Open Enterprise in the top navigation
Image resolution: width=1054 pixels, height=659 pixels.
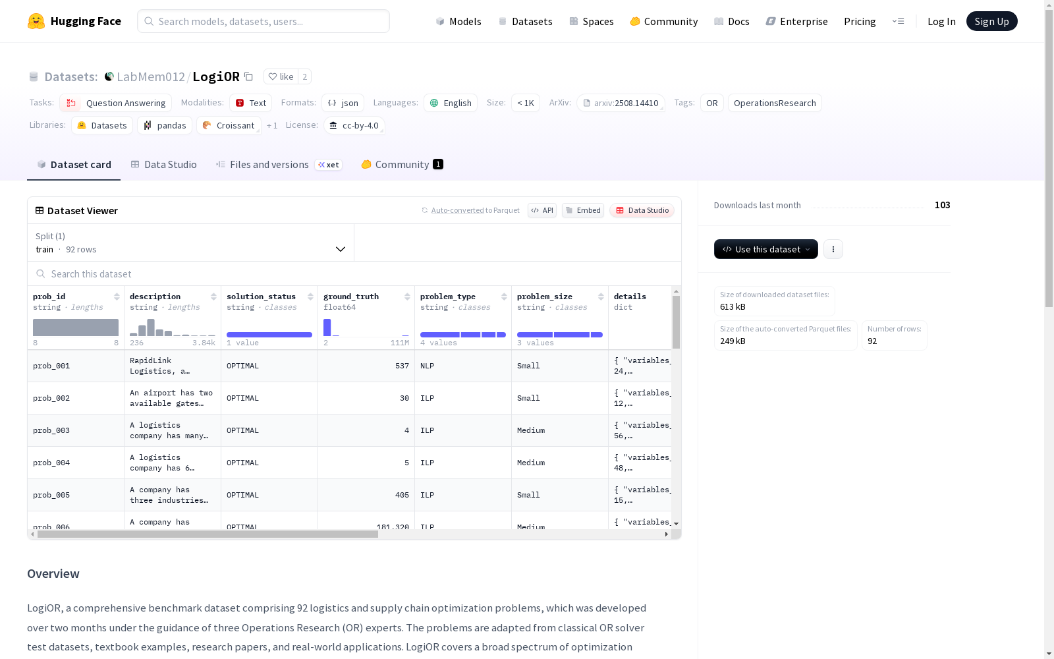coord(797,21)
